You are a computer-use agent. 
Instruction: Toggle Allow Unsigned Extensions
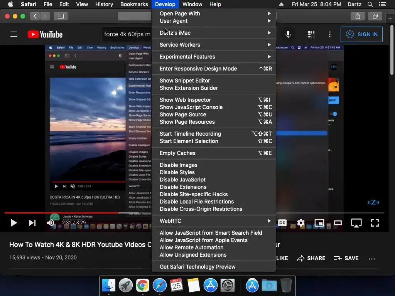click(x=214, y=255)
